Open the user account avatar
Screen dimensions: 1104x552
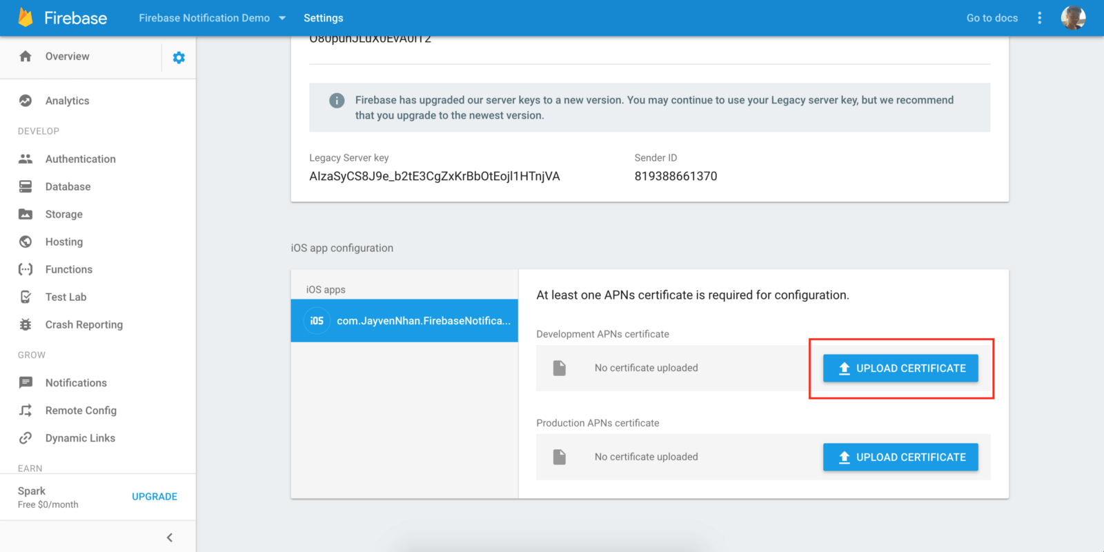click(1073, 18)
